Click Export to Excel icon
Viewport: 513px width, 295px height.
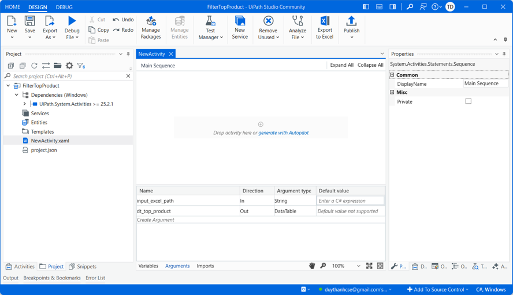click(x=325, y=21)
